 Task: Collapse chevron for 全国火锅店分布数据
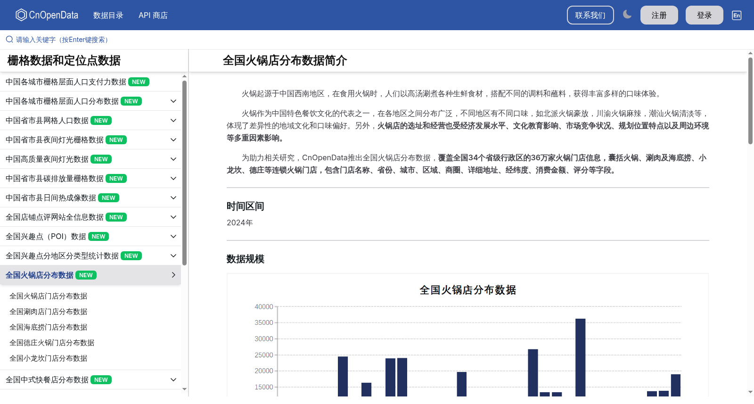(173, 275)
